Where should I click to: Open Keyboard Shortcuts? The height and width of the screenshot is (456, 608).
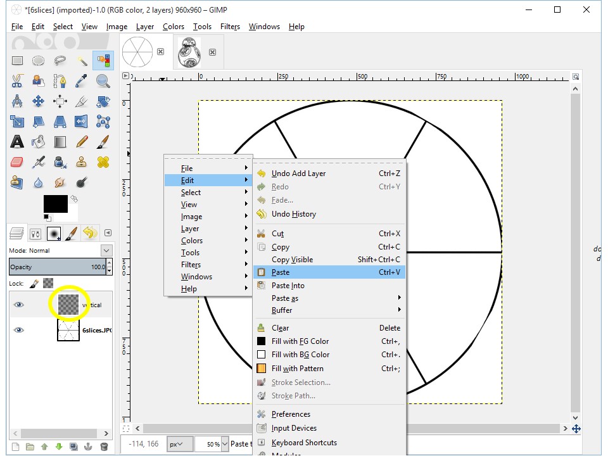pos(329,443)
